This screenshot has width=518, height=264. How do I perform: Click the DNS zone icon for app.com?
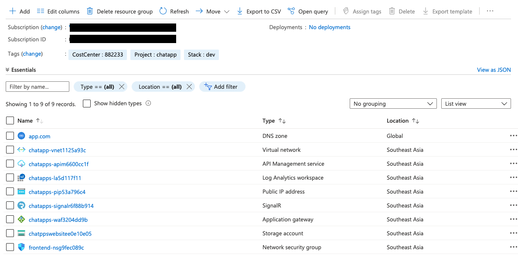coord(21,136)
